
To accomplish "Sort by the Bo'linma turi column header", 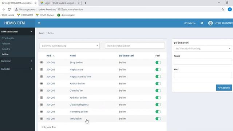I will (126, 56).
